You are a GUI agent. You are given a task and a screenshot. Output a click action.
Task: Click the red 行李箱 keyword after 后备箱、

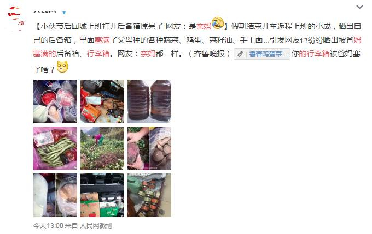(98, 53)
